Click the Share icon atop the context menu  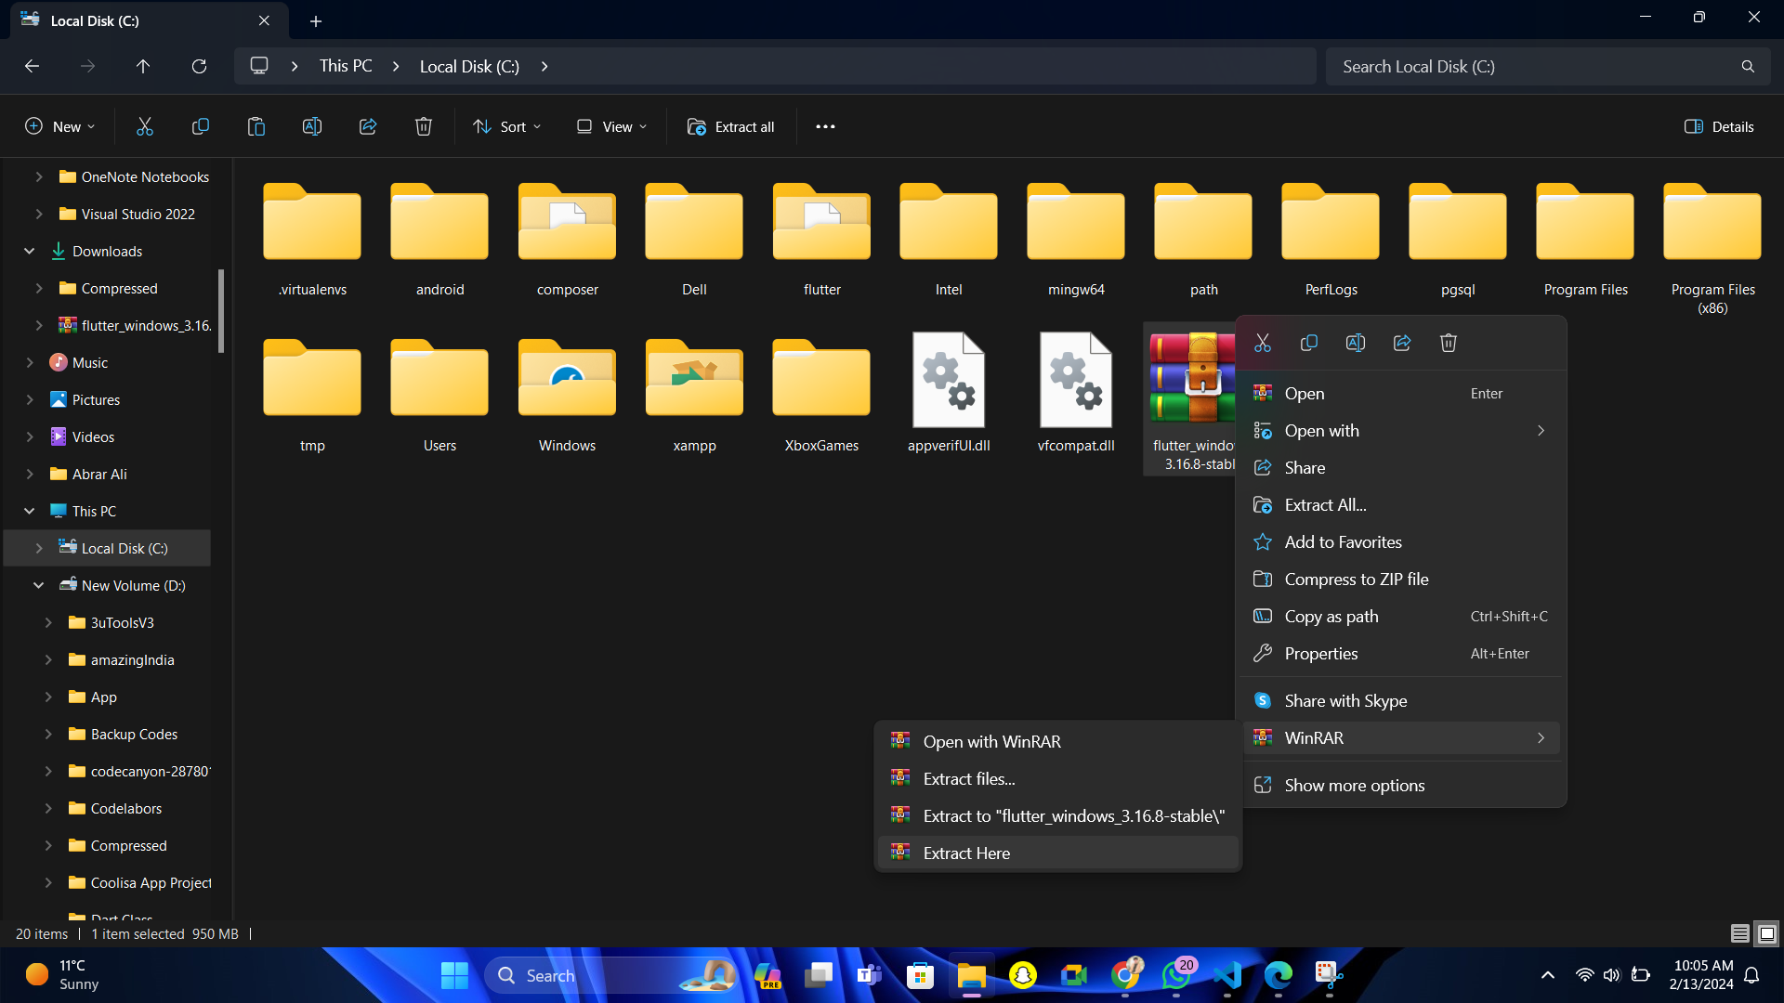point(1402,343)
